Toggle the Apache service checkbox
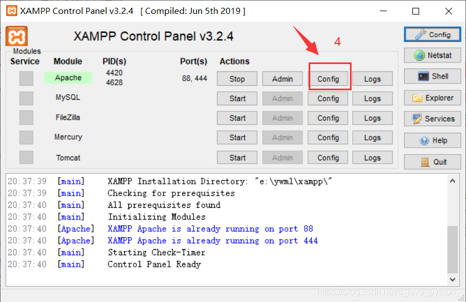 (x=26, y=79)
